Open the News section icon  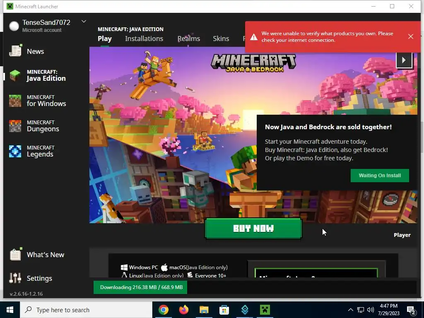coord(15,51)
